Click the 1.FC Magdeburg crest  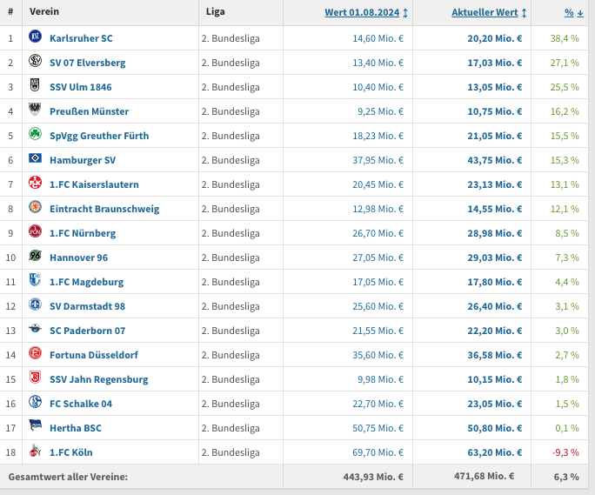[x=36, y=280]
